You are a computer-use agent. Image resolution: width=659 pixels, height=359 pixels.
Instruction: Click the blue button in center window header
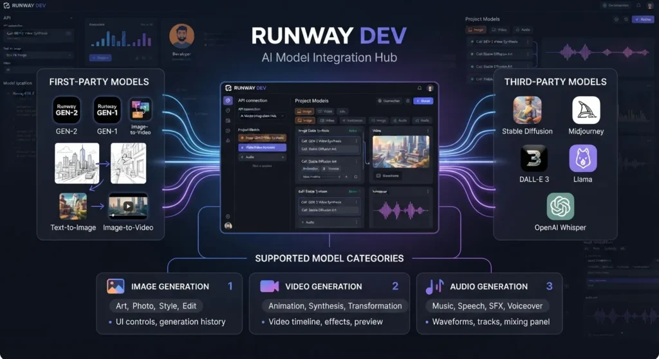(x=423, y=101)
